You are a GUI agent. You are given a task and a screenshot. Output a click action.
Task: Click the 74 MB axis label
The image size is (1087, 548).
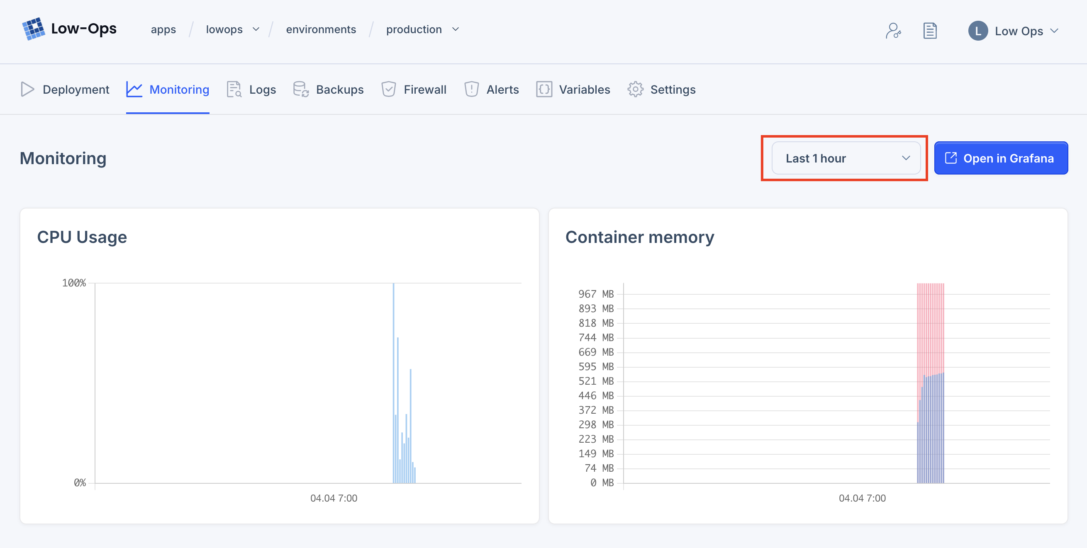pos(599,468)
